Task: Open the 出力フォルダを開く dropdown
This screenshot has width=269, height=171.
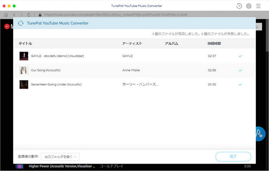Action: 60,156
